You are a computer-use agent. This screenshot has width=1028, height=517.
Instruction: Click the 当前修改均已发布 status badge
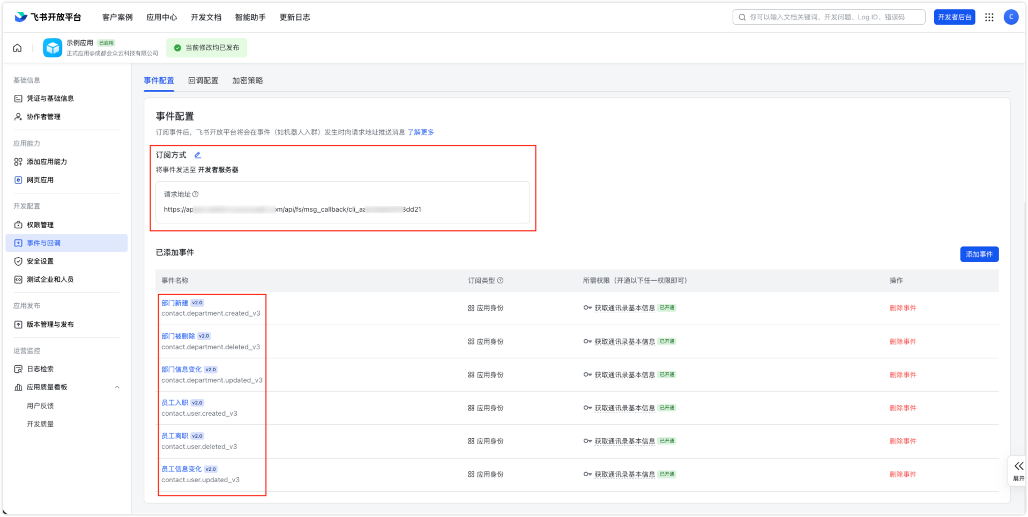(x=207, y=48)
